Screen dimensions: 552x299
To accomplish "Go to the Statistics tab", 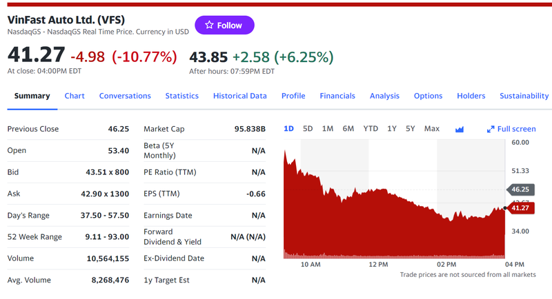I will [181, 96].
